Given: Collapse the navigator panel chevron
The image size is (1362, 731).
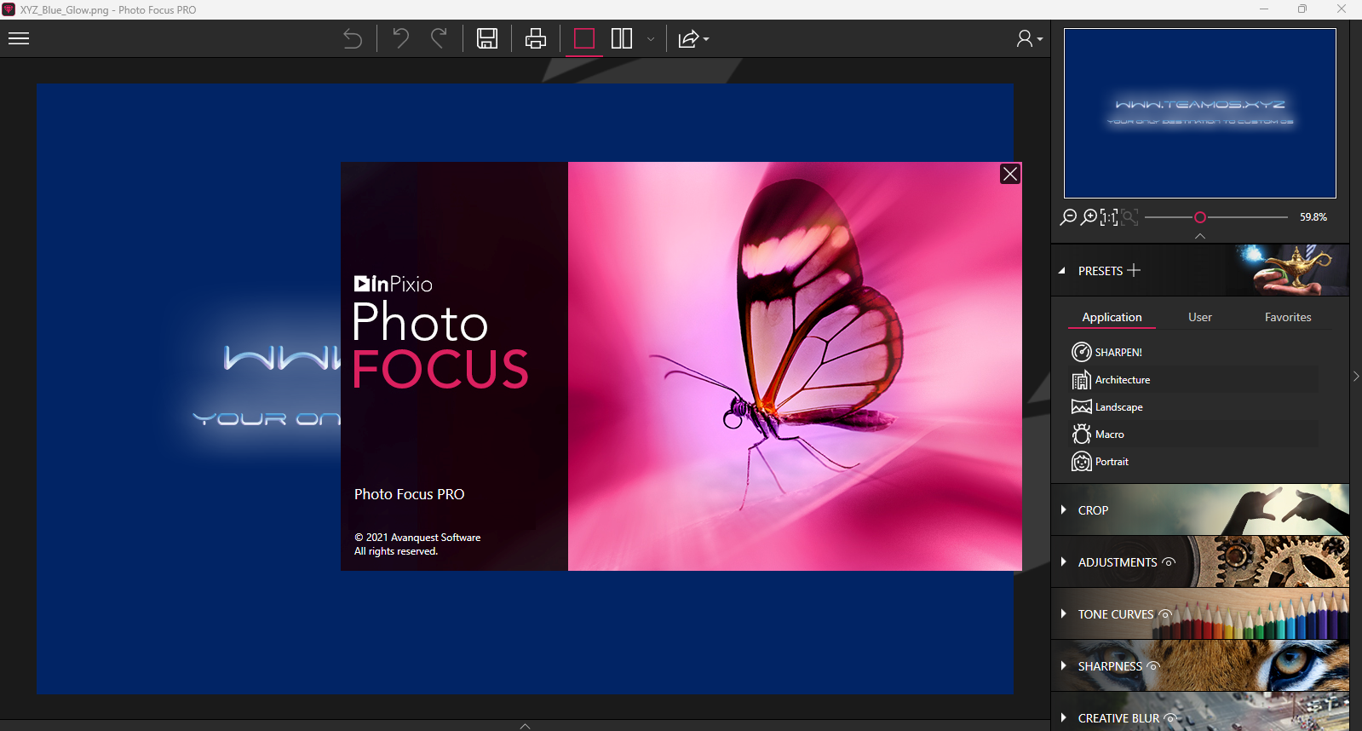Looking at the screenshot, I should [1200, 236].
